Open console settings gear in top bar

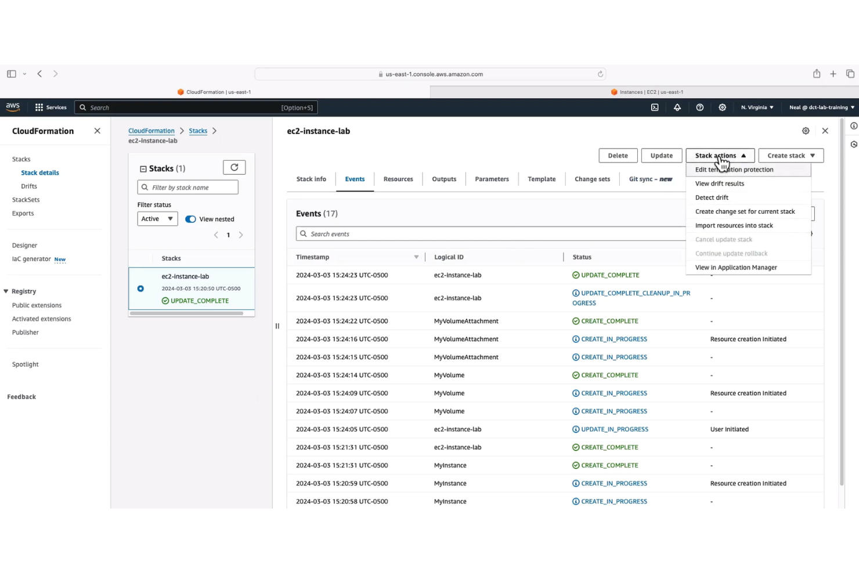pyautogui.click(x=723, y=107)
